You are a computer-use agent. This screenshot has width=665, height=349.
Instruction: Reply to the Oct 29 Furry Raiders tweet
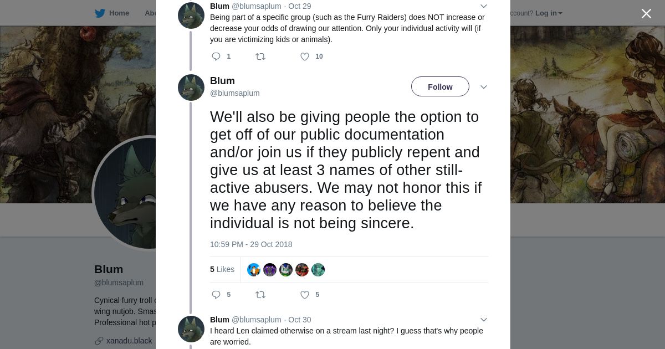216,57
